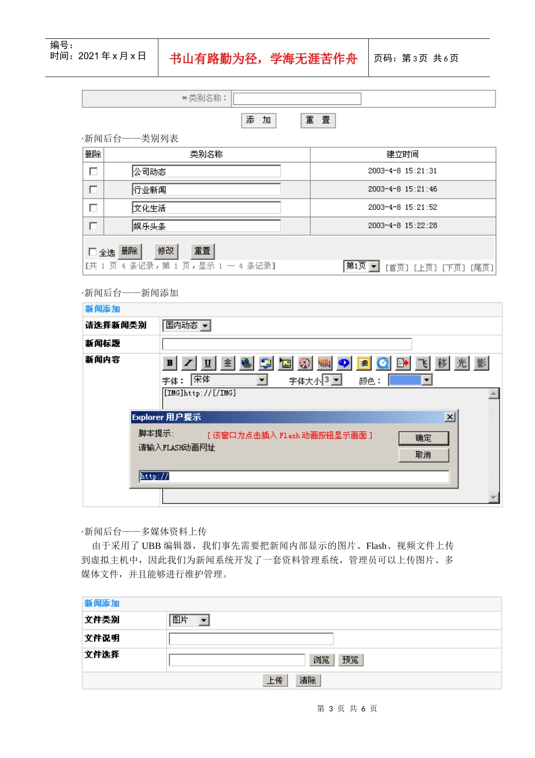The width and height of the screenshot is (535, 758).
Task: Click the 修改 button
Action: [x=166, y=251]
